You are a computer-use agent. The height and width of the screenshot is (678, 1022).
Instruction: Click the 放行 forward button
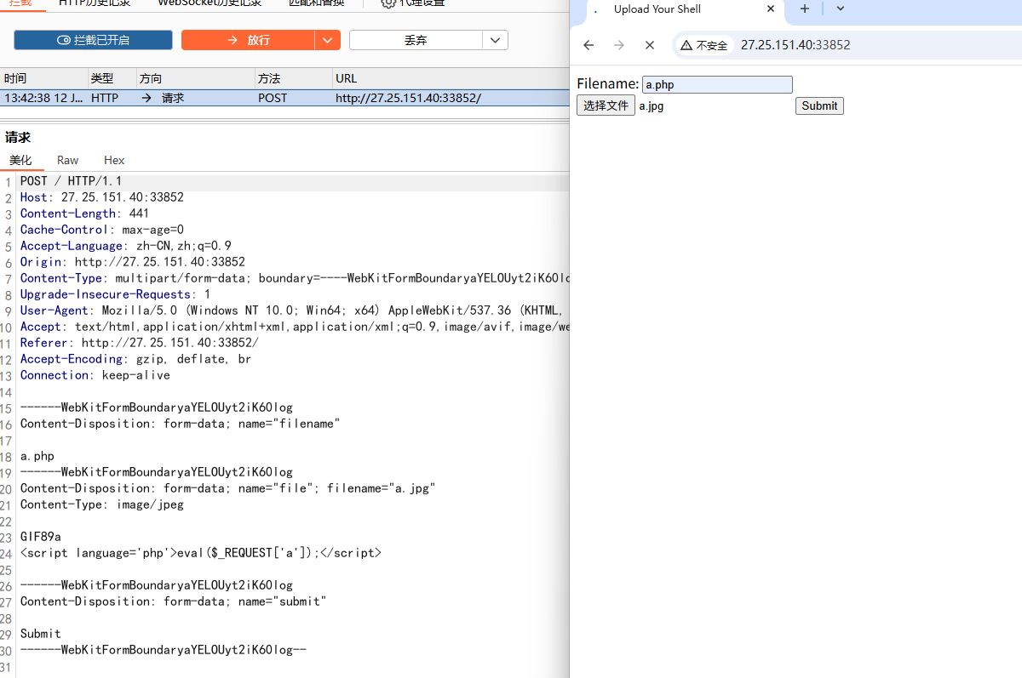click(248, 40)
